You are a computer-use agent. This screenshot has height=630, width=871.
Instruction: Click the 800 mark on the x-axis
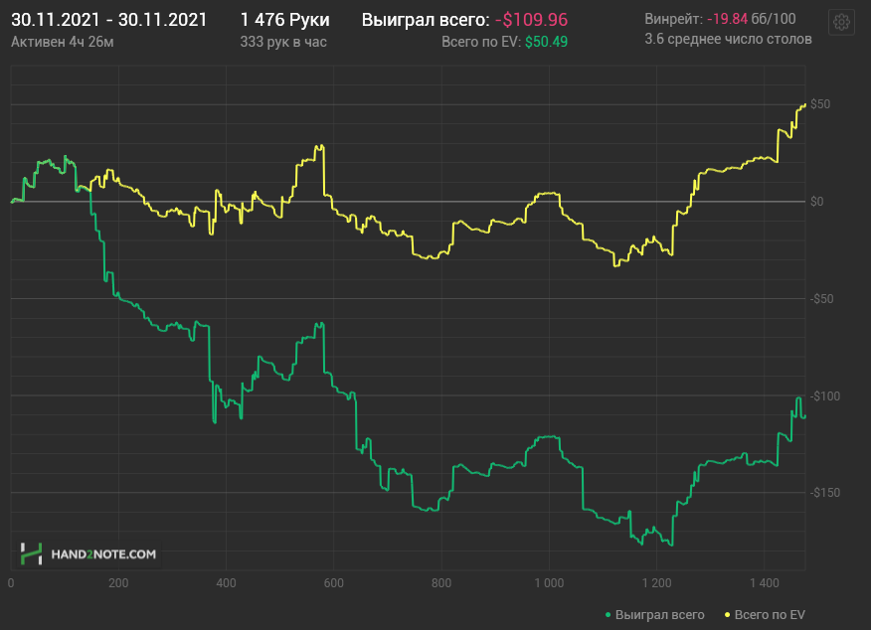pos(441,583)
